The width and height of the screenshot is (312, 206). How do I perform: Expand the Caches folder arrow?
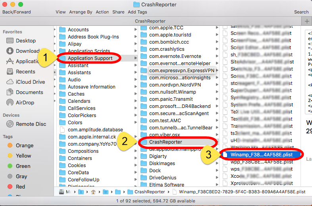[x=136, y=94]
